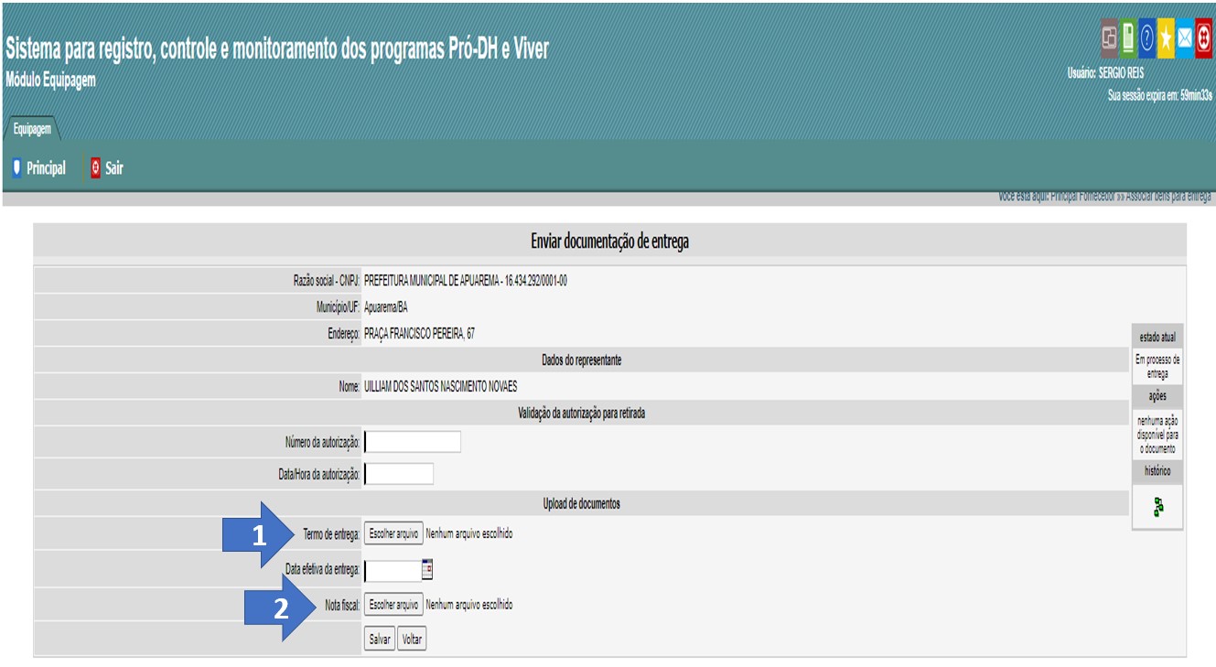Click the red exit icon in header

tap(1203, 38)
